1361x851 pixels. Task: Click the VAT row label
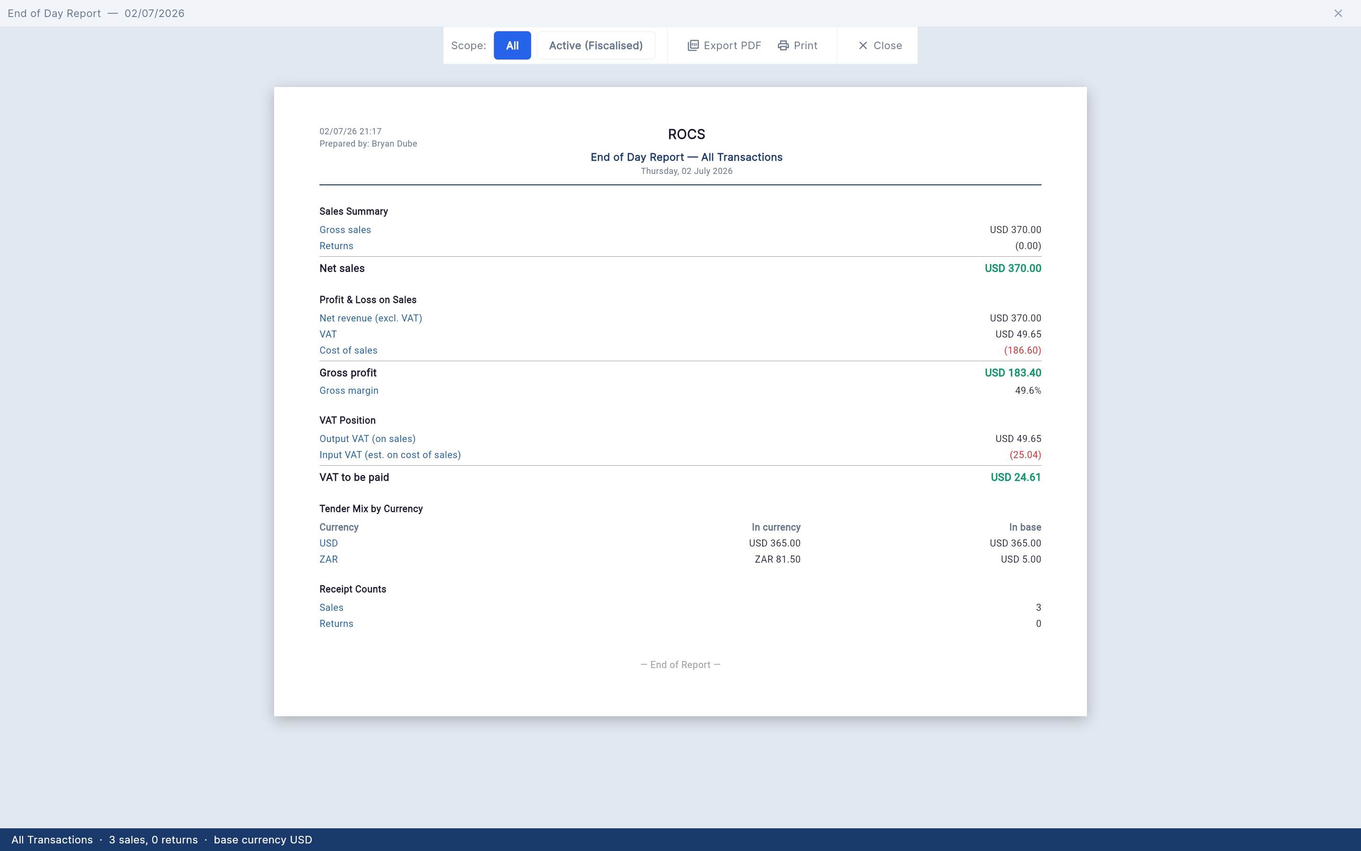point(328,334)
